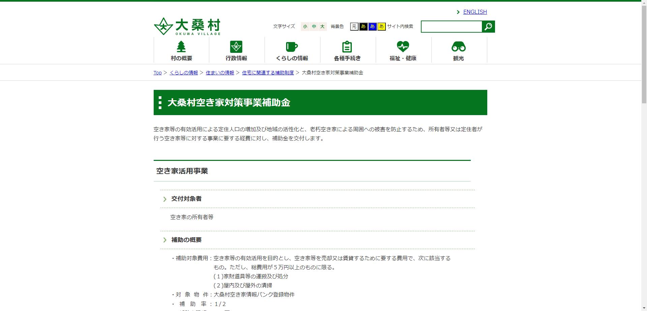Open 住まいの情報 breadcrumb link

click(220, 73)
